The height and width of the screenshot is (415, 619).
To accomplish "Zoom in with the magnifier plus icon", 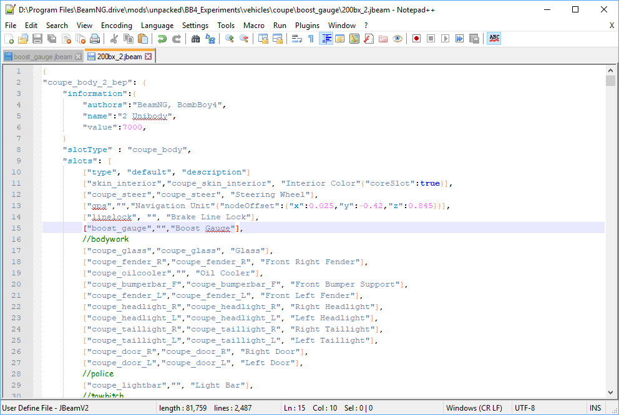I will coord(230,39).
